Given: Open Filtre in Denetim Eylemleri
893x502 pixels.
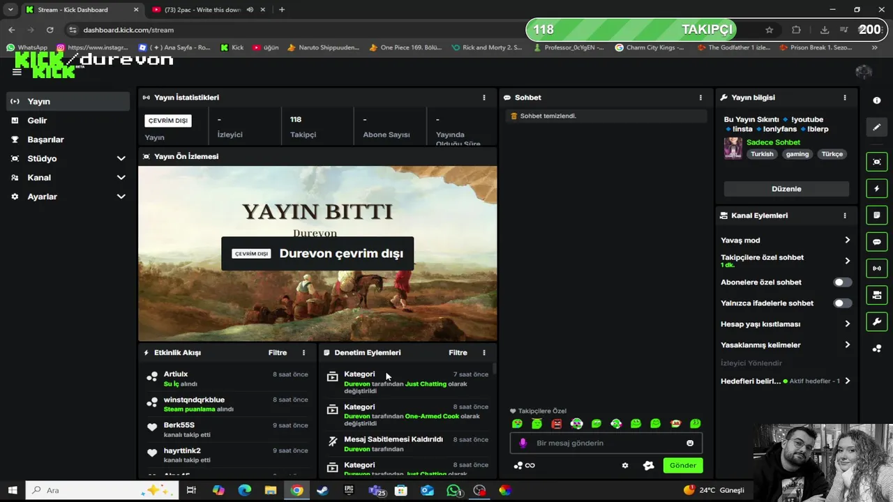Looking at the screenshot, I should pos(458,353).
